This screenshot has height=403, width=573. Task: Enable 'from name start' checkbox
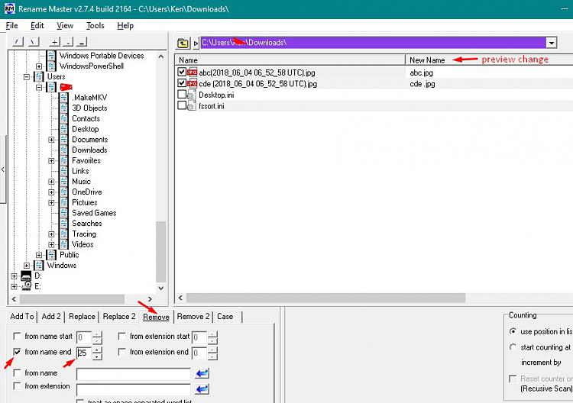coord(17,336)
